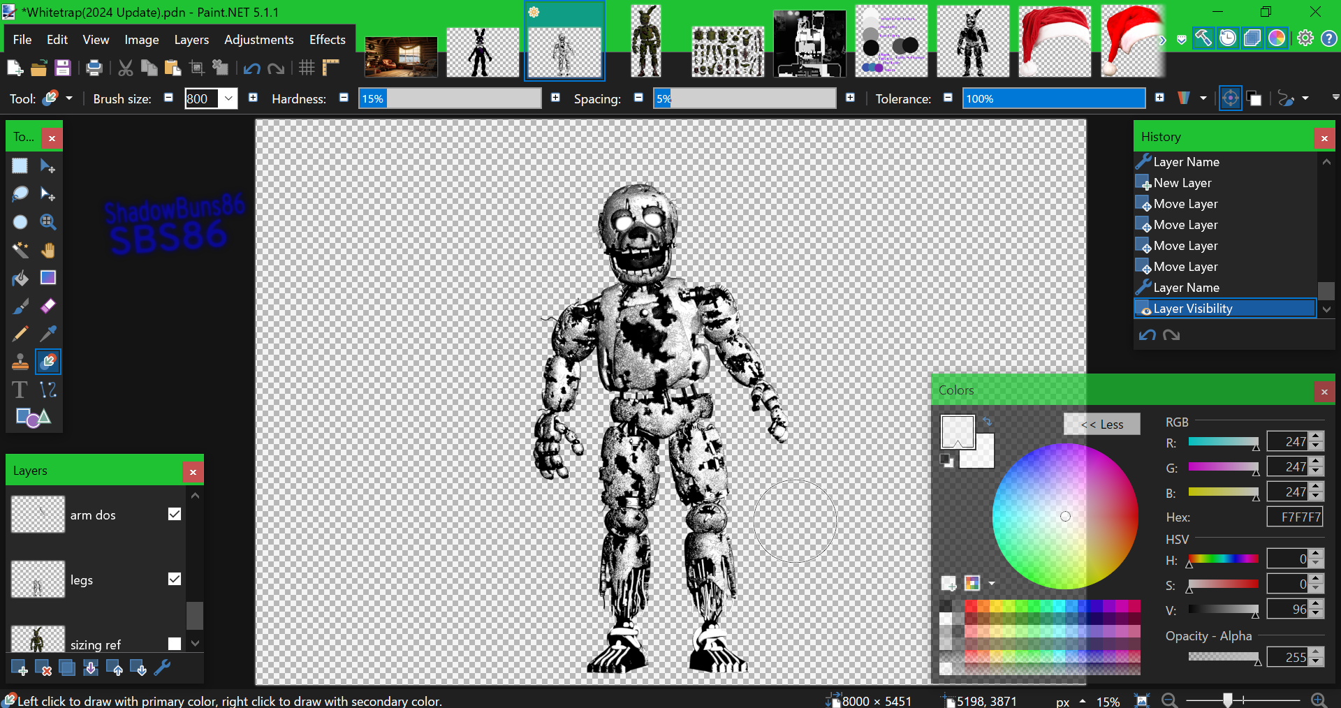Image resolution: width=1341 pixels, height=708 pixels.
Task: Click the zoom slider in status bar
Action: pyautogui.click(x=1243, y=700)
